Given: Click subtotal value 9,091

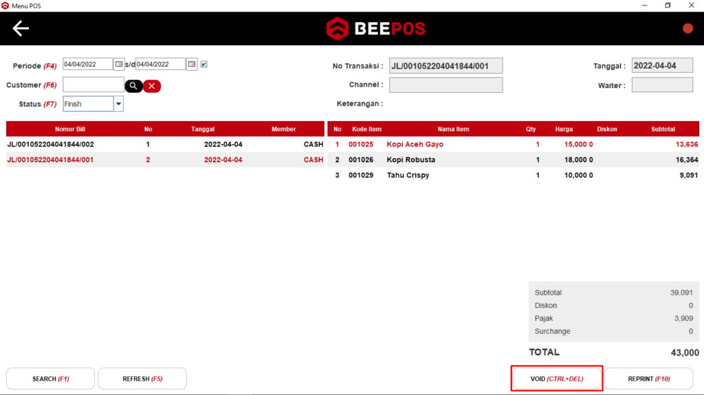Looking at the screenshot, I should (x=689, y=175).
